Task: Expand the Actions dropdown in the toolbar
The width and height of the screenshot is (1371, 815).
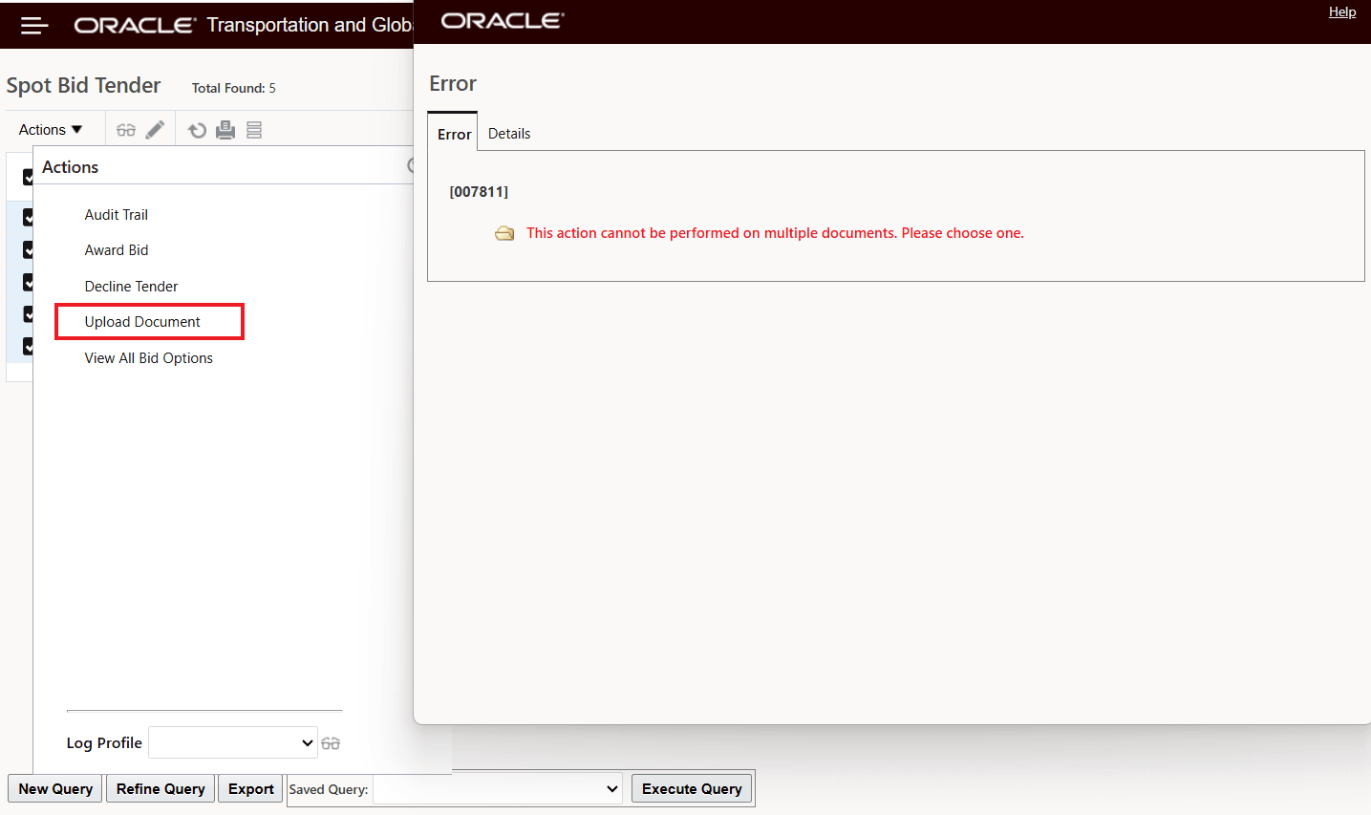Action: coord(51,130)
